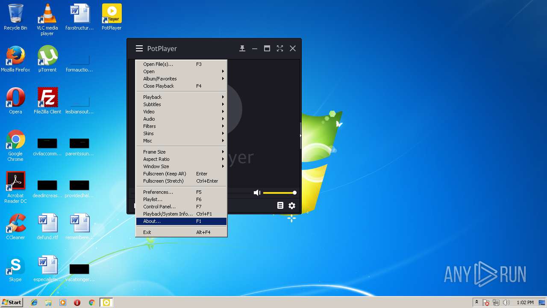Open the Recycle Bin desktop icon
Viewport: 547px width, 308px height.
coord(15,17)
